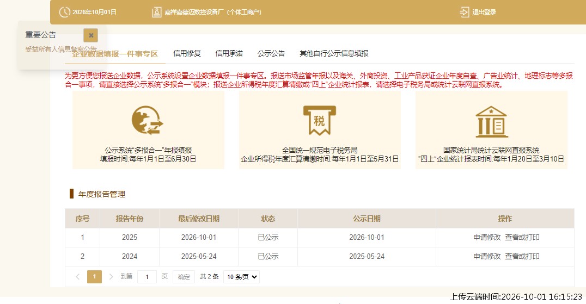Click the header date 2026年10月01日
Viewport: 586px width, 304px height.
click(94, 12)
